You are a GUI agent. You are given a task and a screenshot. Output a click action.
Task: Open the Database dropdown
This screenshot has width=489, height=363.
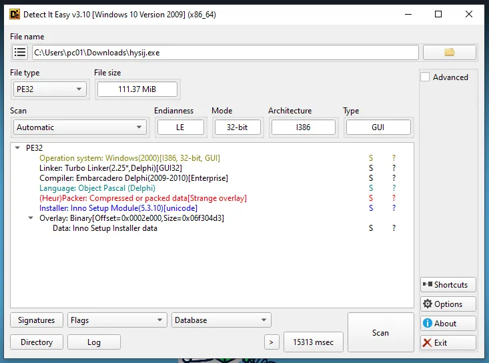click(x=221, y=320)
